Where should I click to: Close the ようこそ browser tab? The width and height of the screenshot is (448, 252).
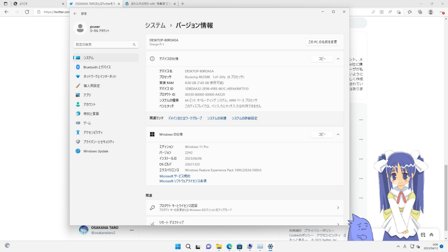tap(63, 3)
